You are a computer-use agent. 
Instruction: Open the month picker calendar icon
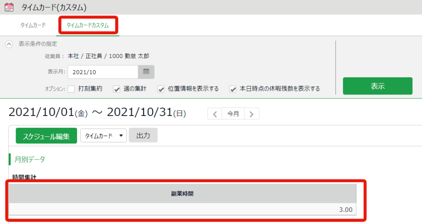(146, 72)
